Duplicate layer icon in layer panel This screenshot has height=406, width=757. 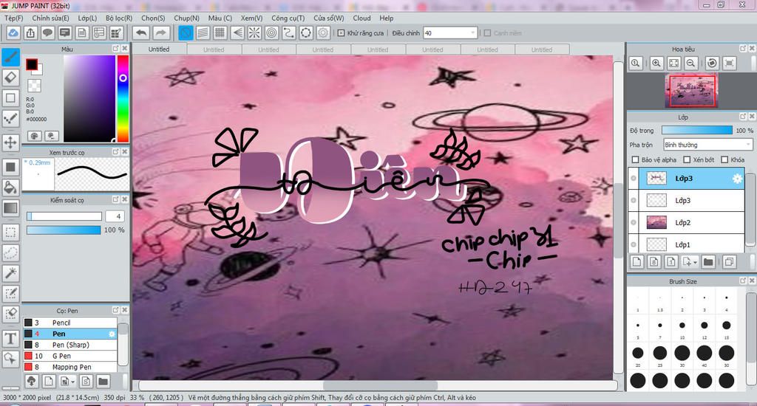click(x=729, y=262)
